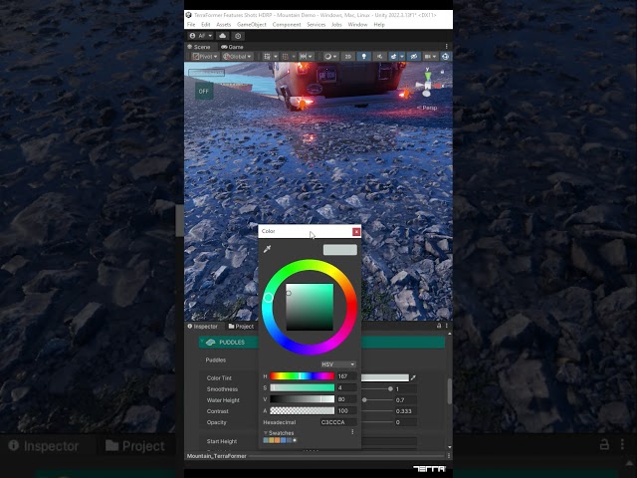This screenshot has width=637, height=478.
Task: Toggle scene audio icon
Action: pyautogui.click(x=379, y=57)
